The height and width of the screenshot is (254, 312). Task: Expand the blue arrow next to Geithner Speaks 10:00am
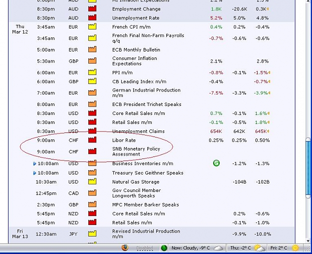pyautogui.click(x=34, y=173)
